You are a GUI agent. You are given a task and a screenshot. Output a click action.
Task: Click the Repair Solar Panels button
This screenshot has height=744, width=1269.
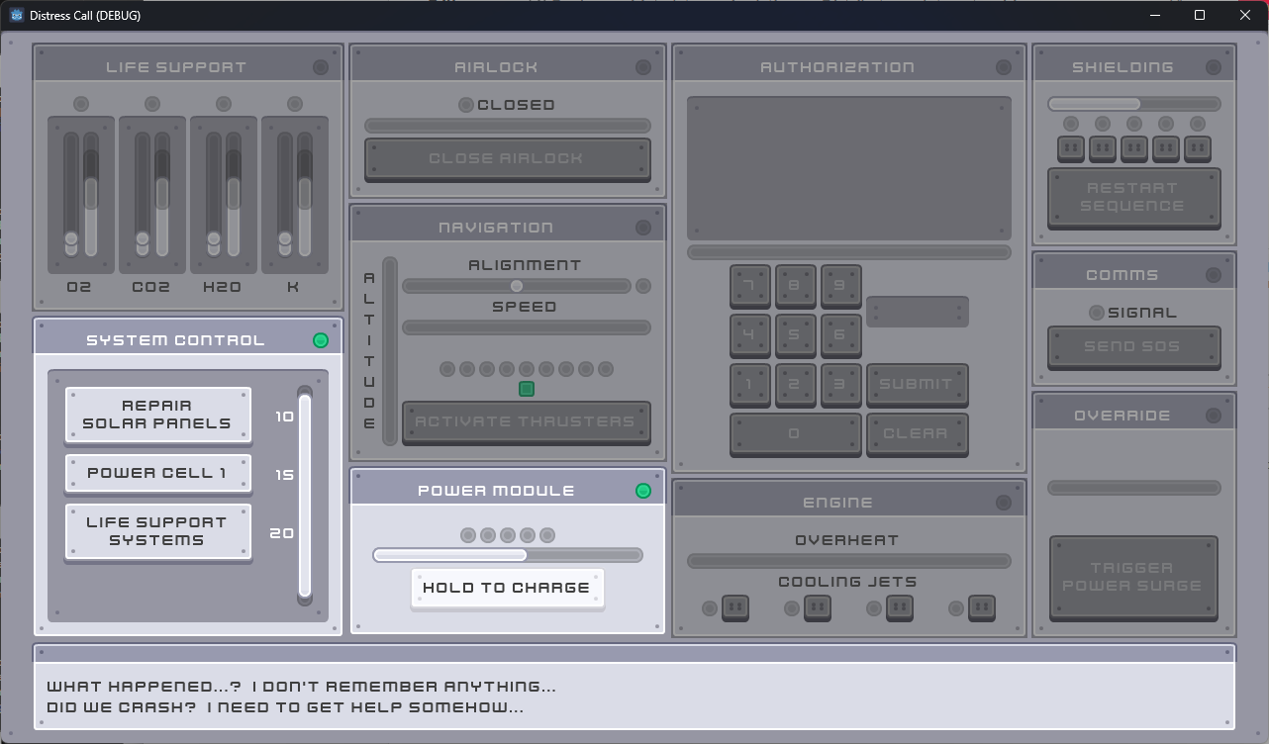[157, 415]
